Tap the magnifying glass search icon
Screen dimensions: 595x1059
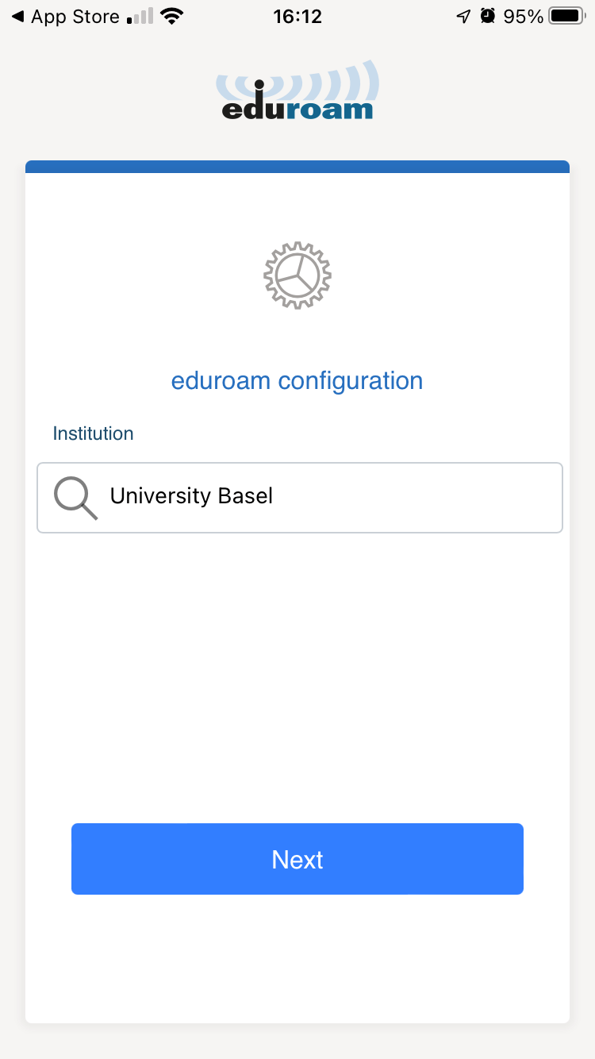point(75,499)
